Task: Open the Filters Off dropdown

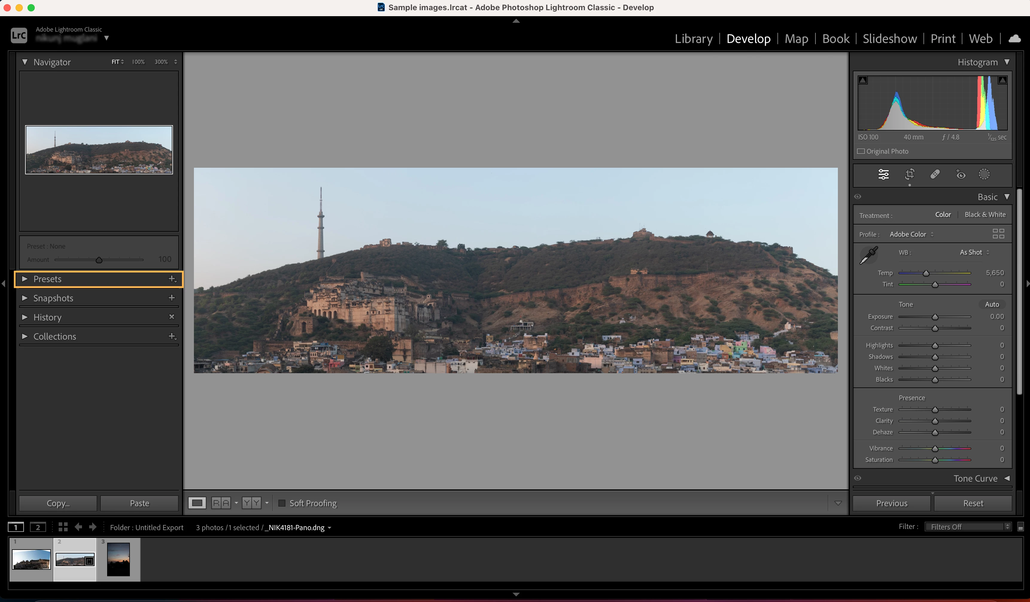Action: (967, 527)
